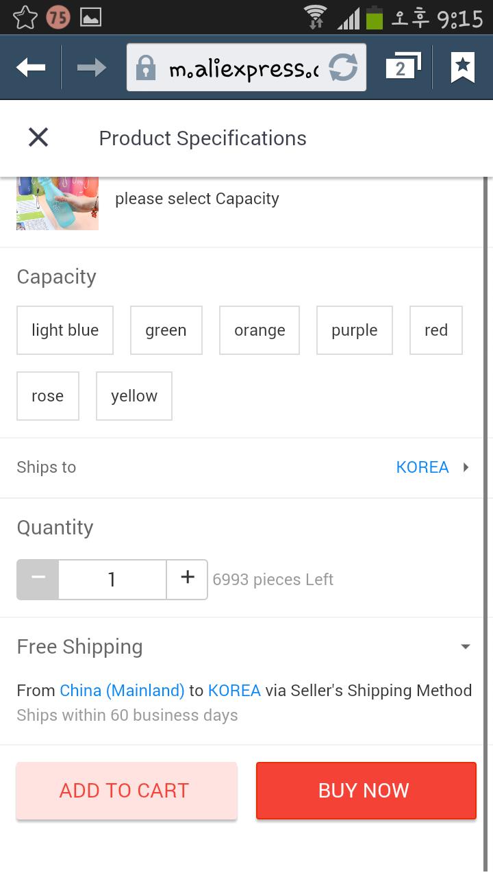Viewport: 493px width, 877px height.
Task: Select the light blue option
Action: click(65, 330)
